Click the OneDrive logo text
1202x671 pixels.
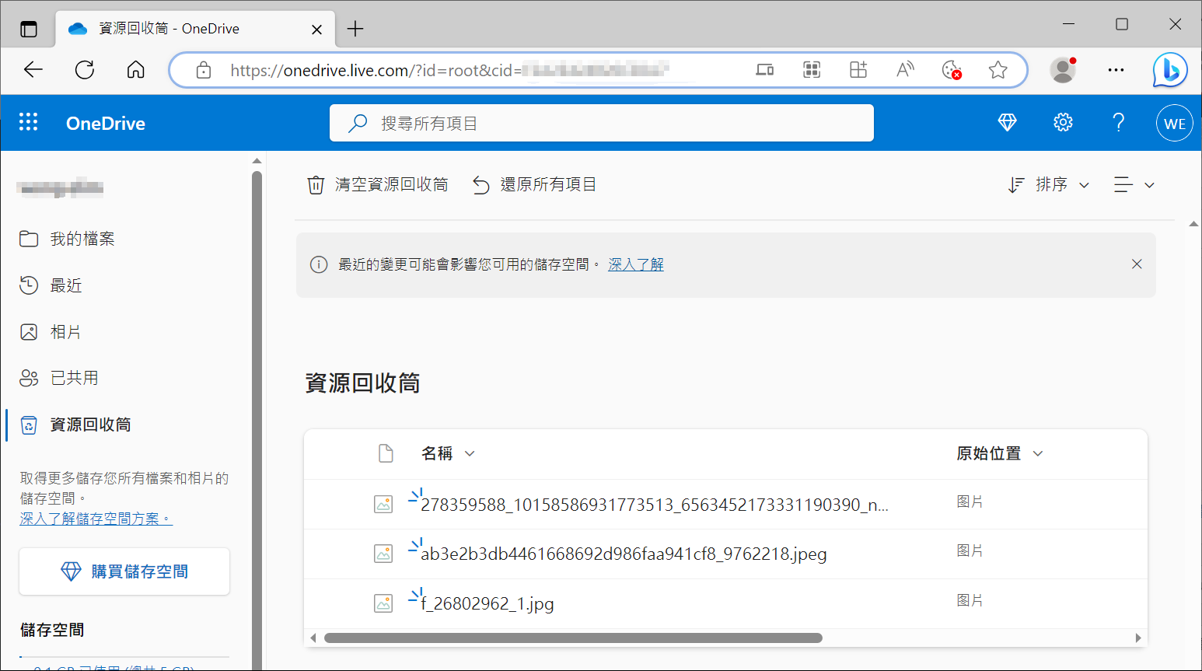coord(106,123)
